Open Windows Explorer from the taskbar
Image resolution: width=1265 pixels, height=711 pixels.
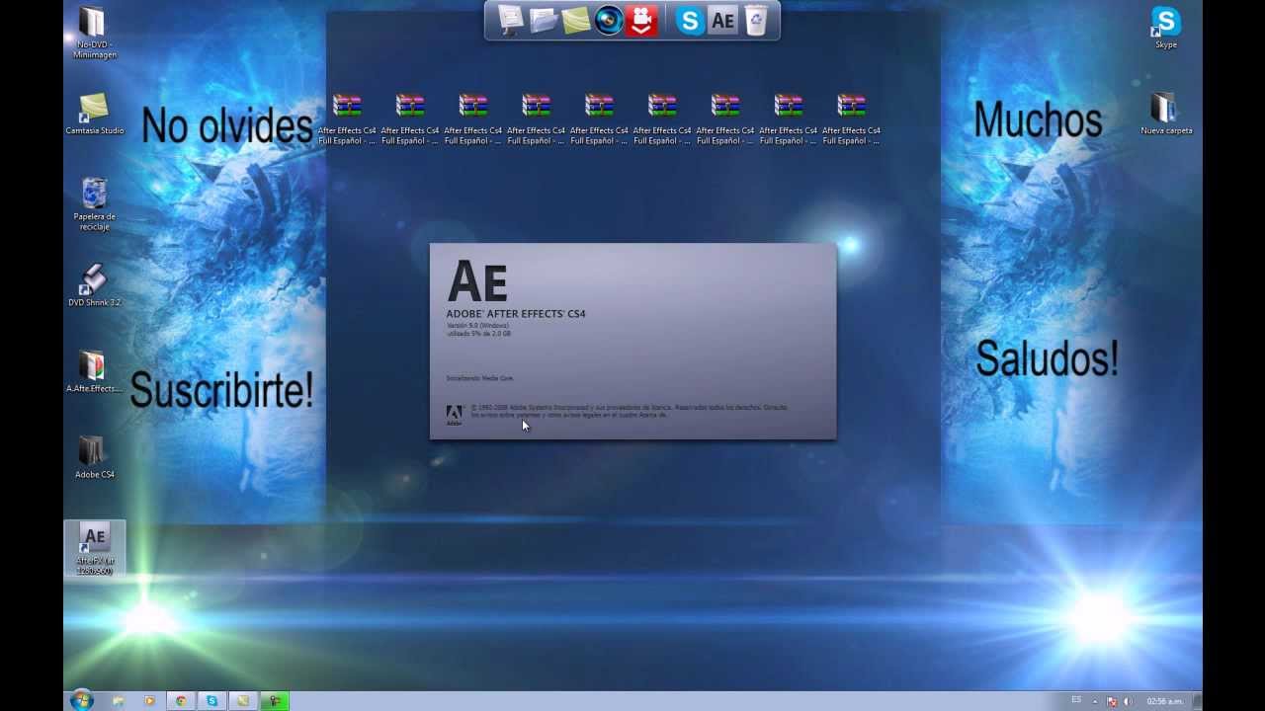[118, 701]
